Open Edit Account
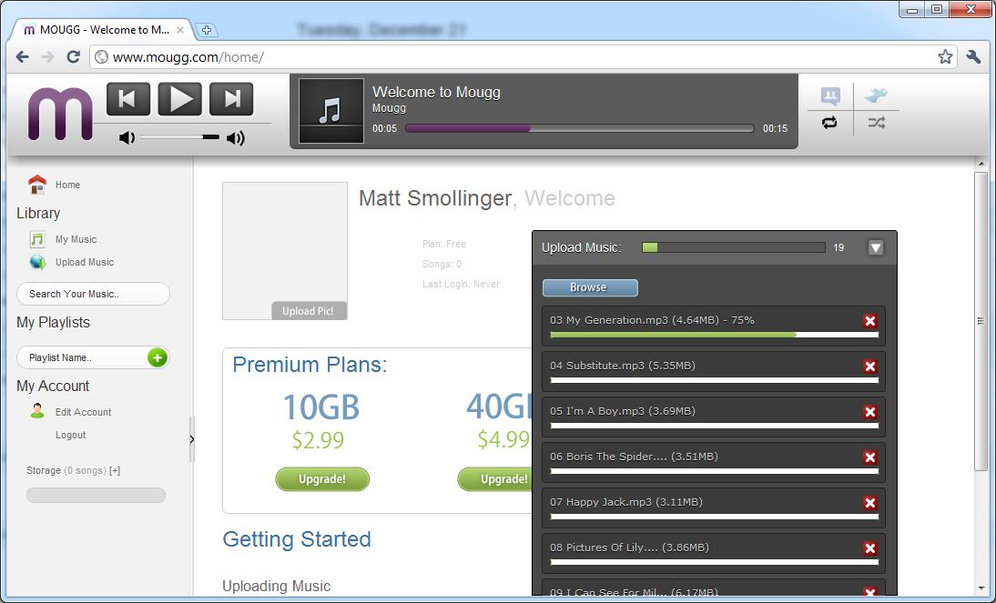The height and width of the screenshot is (603, 996). pyautogui.click(x=83, y=412)
